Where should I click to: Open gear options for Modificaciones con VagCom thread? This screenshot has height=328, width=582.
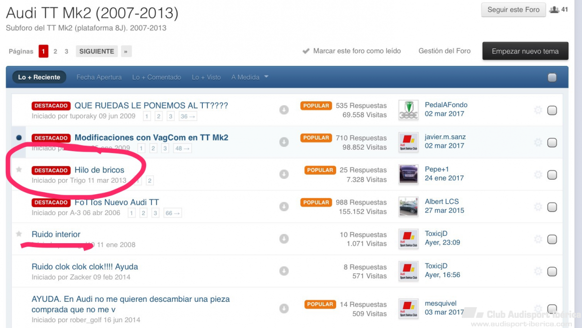(x=538, y=142)
